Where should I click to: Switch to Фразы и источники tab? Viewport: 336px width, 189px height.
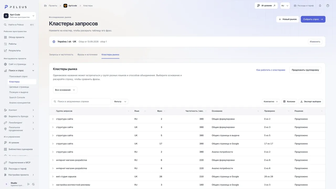click(x=87, y=55)
